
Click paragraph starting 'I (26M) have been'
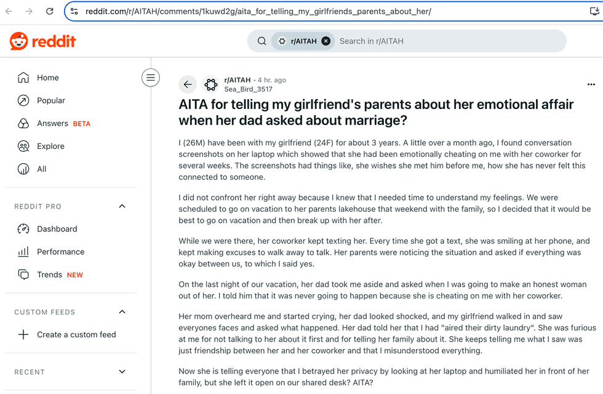pos(382,159)
